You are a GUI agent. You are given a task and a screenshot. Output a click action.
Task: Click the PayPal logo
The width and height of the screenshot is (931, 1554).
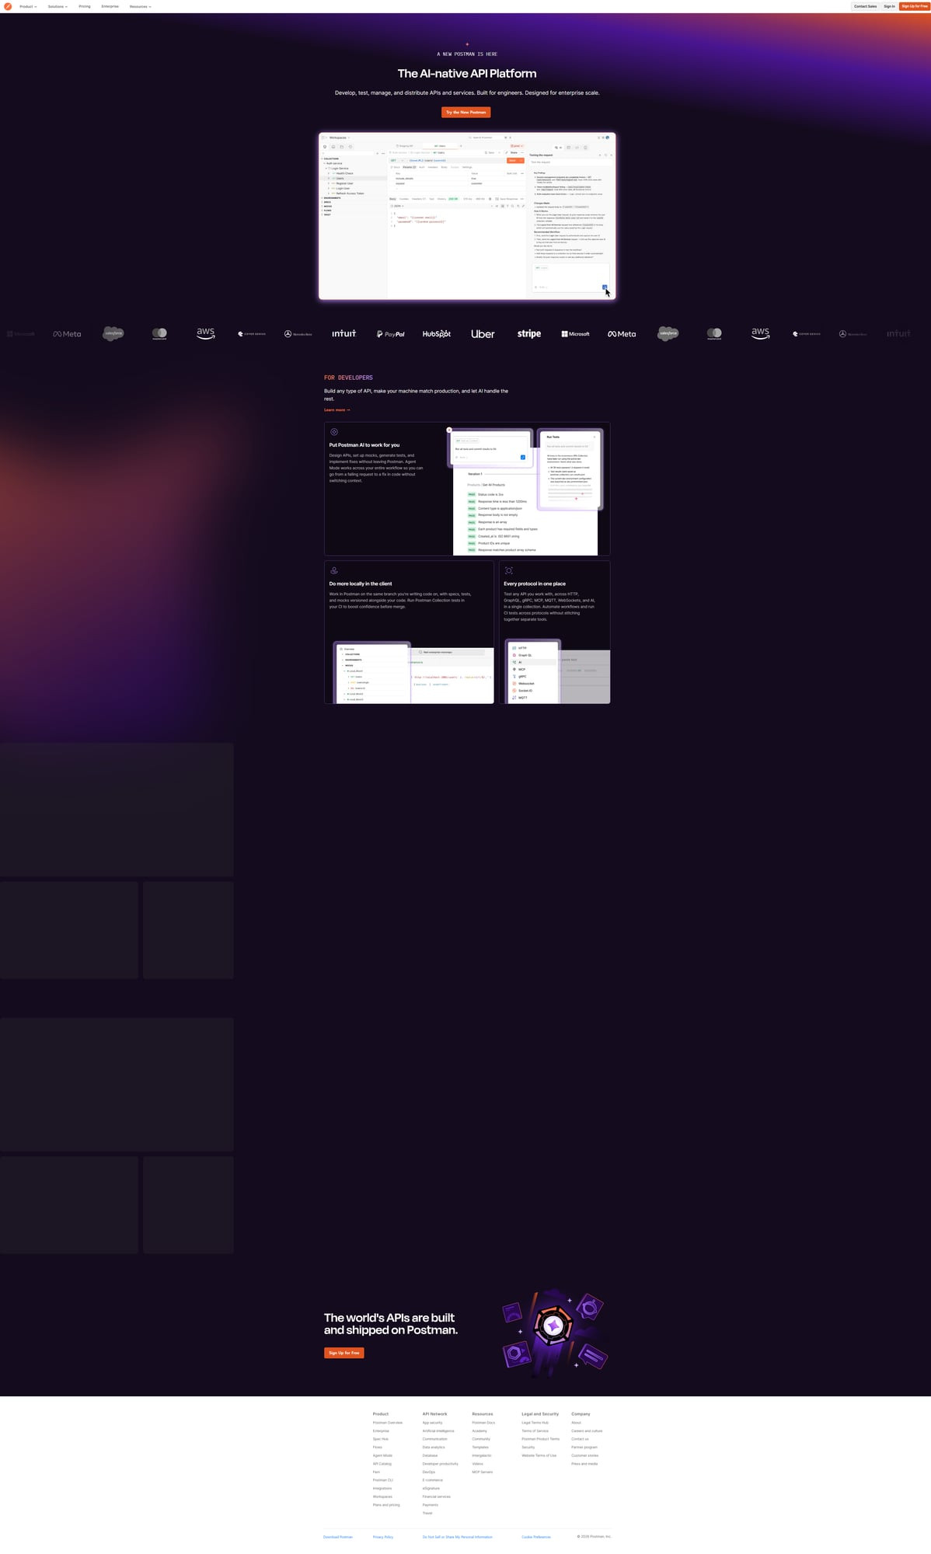(391, 334)
